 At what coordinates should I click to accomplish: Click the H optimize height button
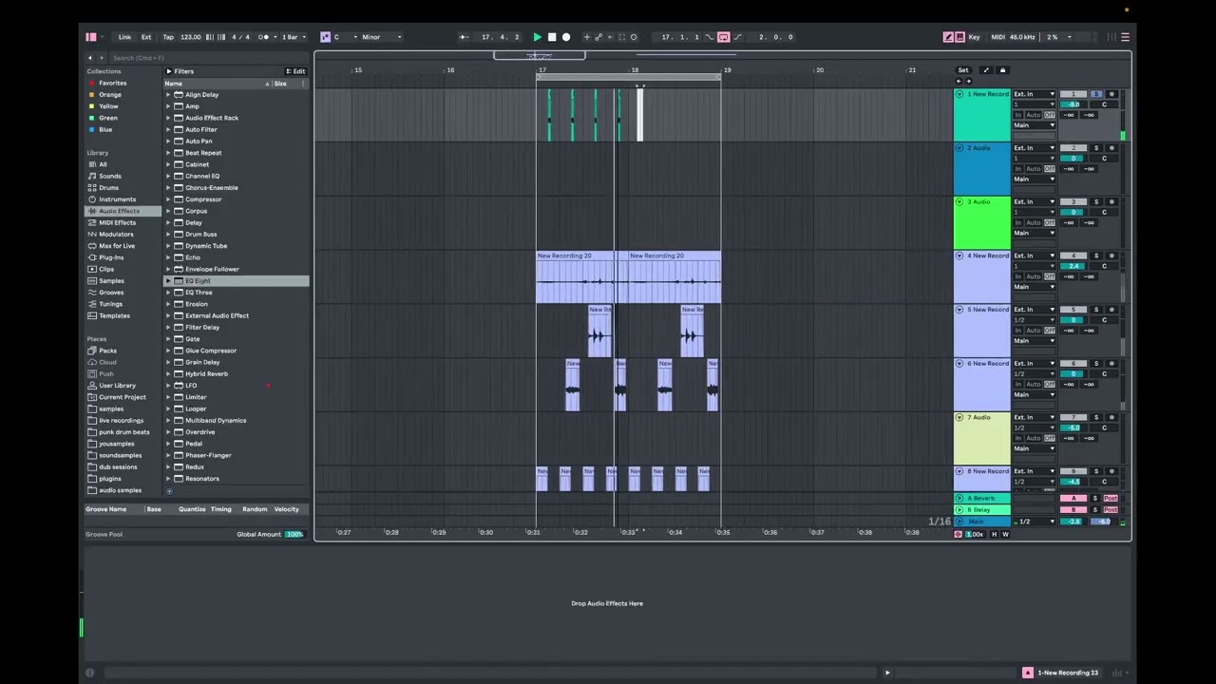(995, 534)
